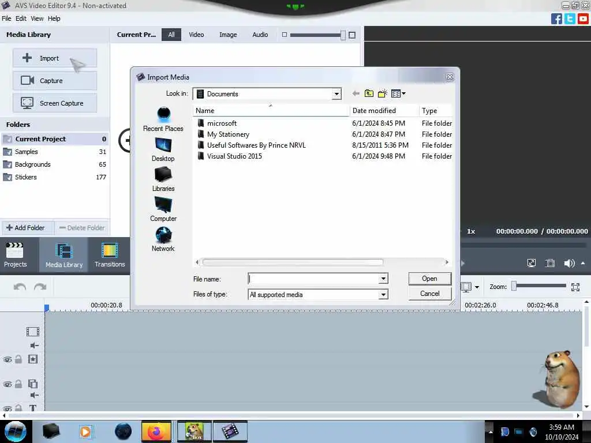Start Screen Capture from Media Library
Image resolution: width=591 pixels, height=443 pixels.
[55, 103]
